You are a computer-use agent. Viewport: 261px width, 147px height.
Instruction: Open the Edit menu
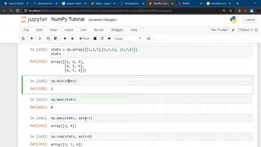39,30
